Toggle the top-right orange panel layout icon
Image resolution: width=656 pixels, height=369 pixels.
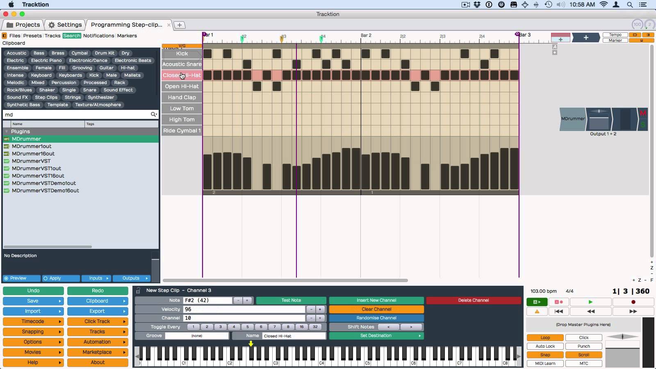pyautogui.click(x=648, y=35)
